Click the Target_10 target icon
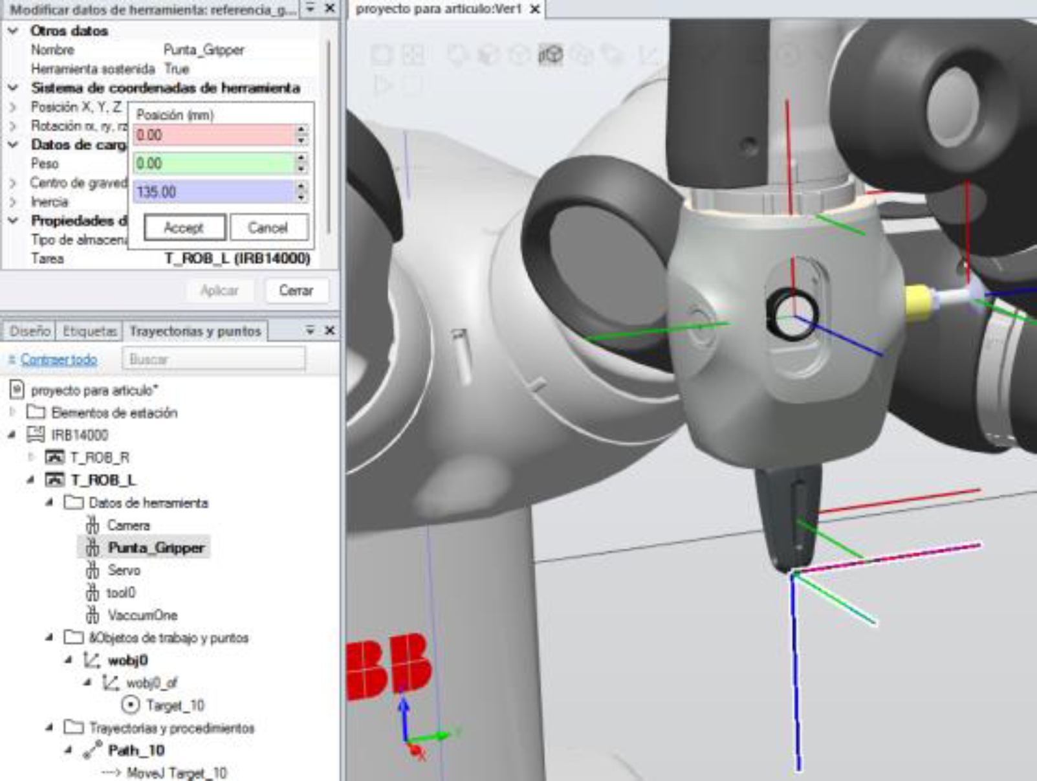The width and height of the screenshot is (1037, 781). coord(131,705)
